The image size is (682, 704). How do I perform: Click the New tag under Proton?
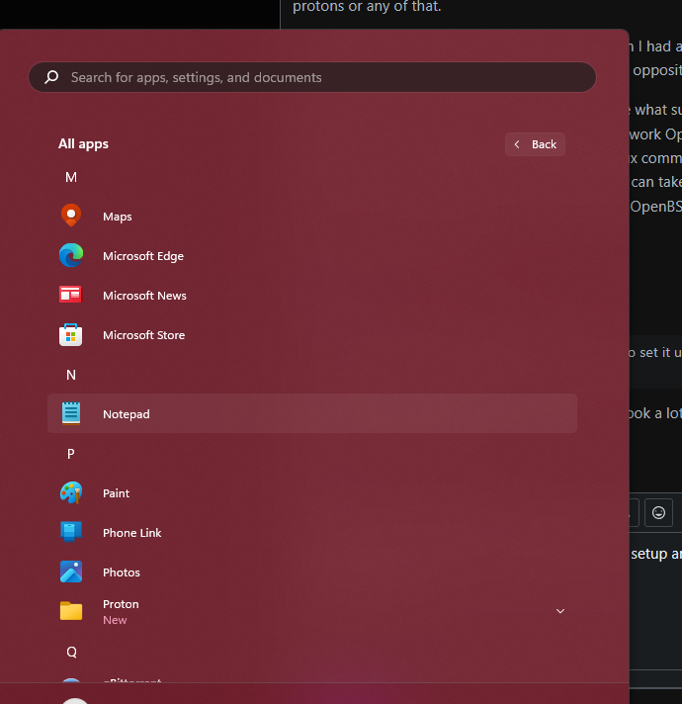point(115,620)
